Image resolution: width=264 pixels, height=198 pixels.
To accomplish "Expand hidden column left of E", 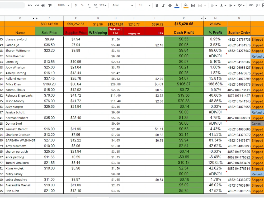I will pos(37,18).
